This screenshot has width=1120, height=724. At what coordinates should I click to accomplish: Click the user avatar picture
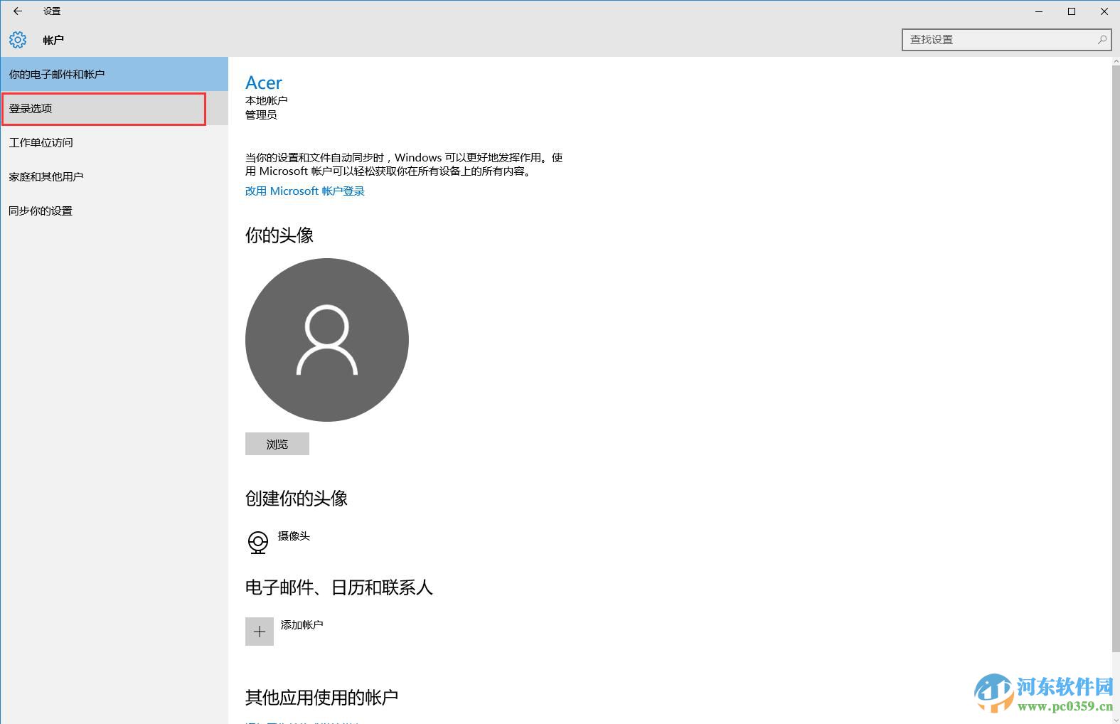click(327, 340)
